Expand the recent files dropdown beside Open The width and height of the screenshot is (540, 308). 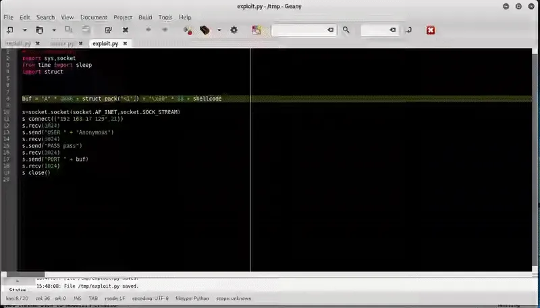[54, 30]
